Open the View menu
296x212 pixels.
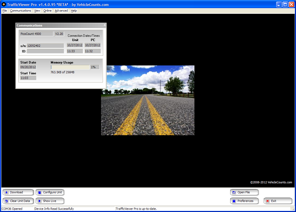pos(37,11)
